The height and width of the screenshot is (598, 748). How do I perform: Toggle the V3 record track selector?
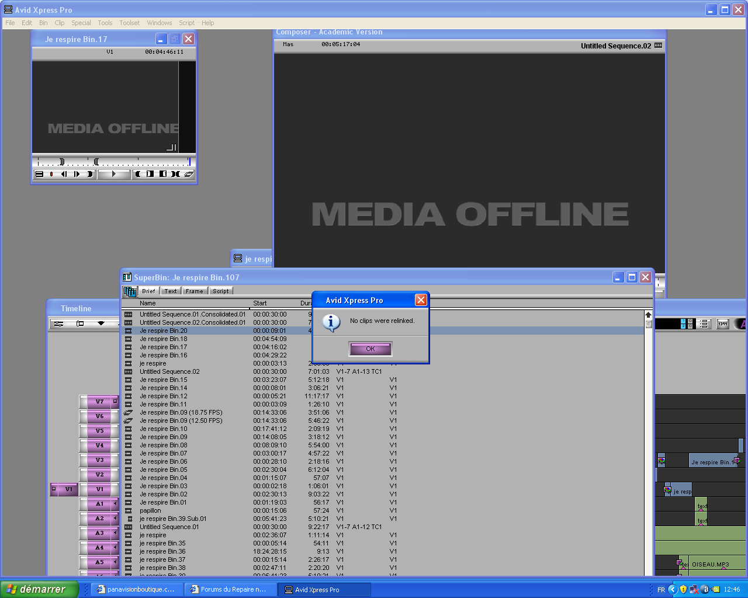point(99,460)
